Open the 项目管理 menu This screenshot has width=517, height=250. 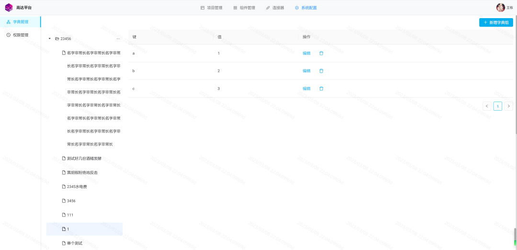212,8
